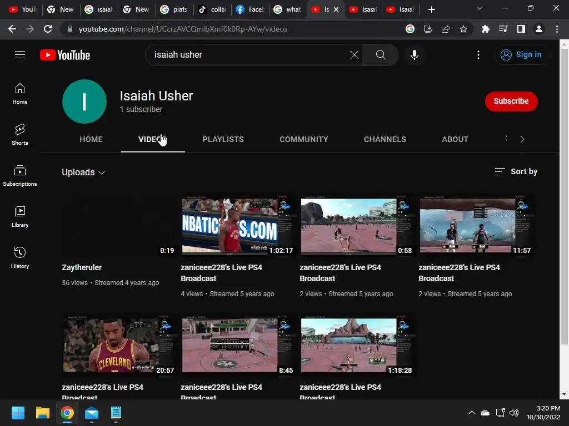Show more channel tabs with right chevron
The image size is (569, 426).
[522, 139]
